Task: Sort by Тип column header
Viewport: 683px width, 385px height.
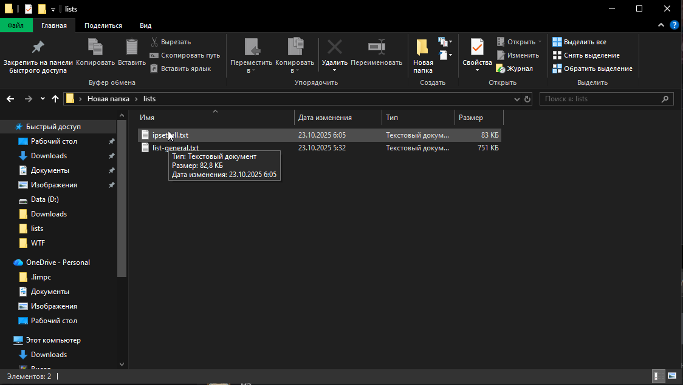Action: pyautogui.click(x=418, y=118)
